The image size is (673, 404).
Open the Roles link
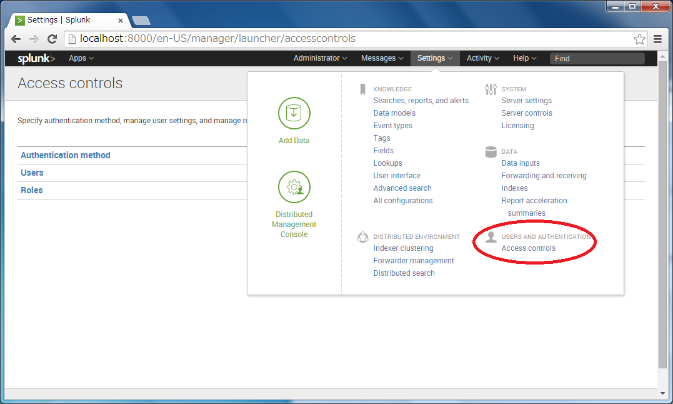(x=31, y=190)
